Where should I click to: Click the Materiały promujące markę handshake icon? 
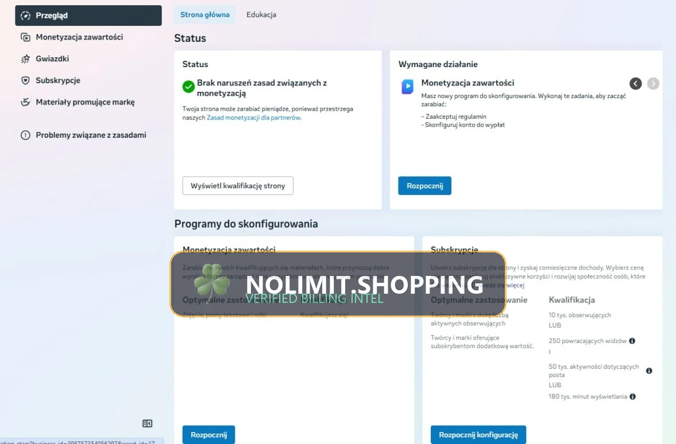[25, 102]
